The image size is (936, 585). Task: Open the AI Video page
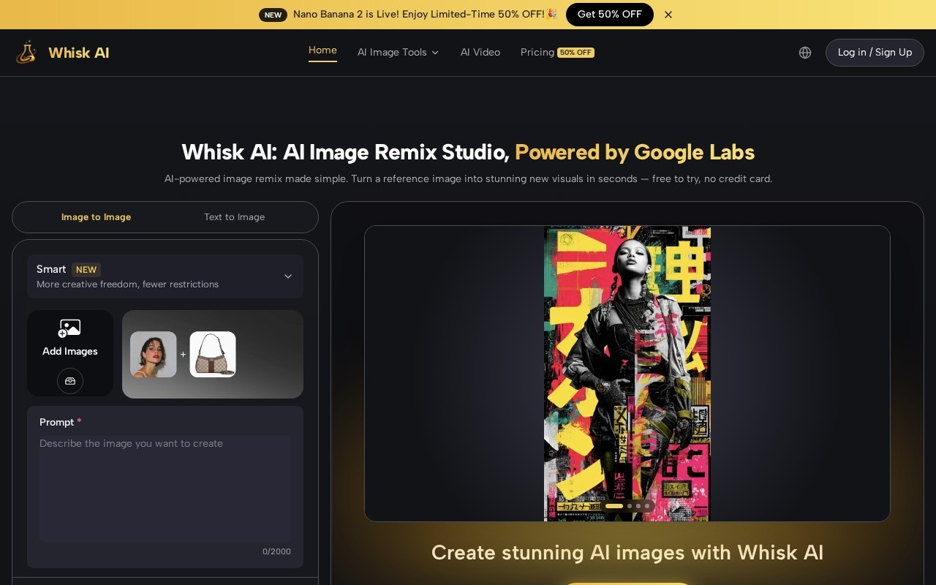click(x=480, y=53)
